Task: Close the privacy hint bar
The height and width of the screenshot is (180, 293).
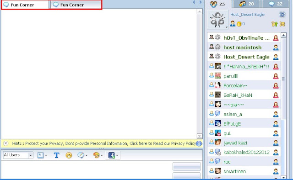Action: [x=6, y=143]
